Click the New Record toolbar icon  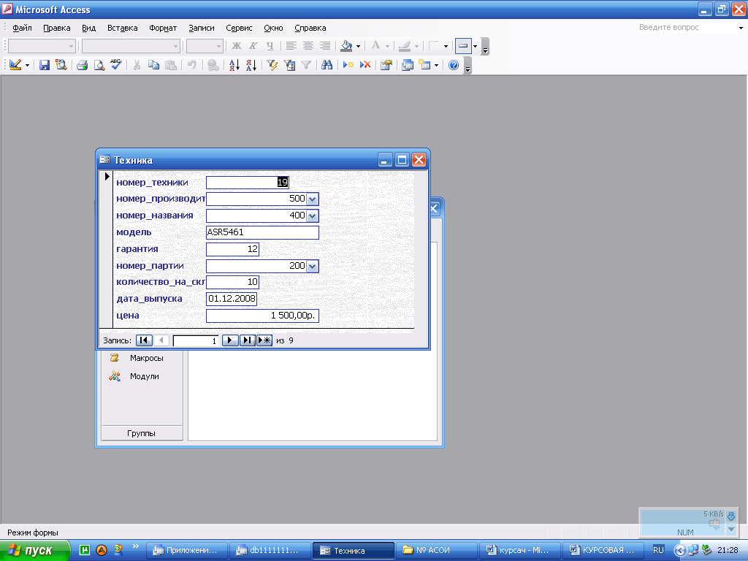348,65
